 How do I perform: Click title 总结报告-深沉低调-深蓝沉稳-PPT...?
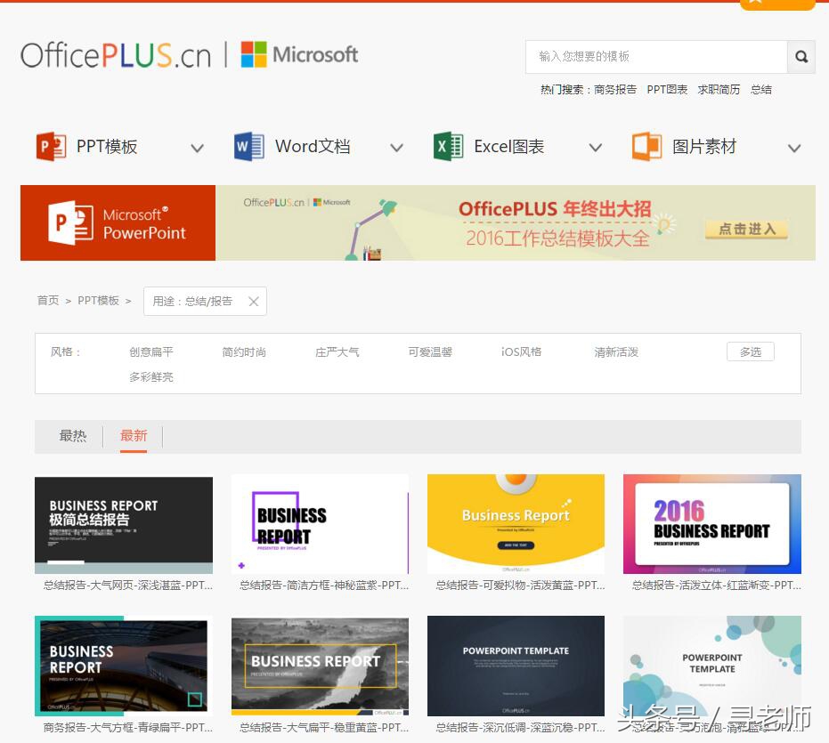click(x=520, y=728)
